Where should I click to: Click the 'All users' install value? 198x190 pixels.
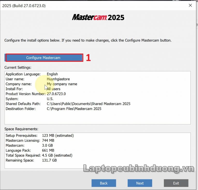click(54, 89)
